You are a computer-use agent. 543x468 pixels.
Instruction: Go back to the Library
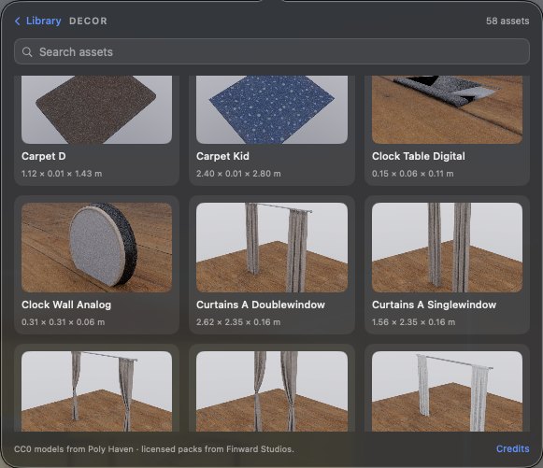pyautogui.click(x=38, y=21)
